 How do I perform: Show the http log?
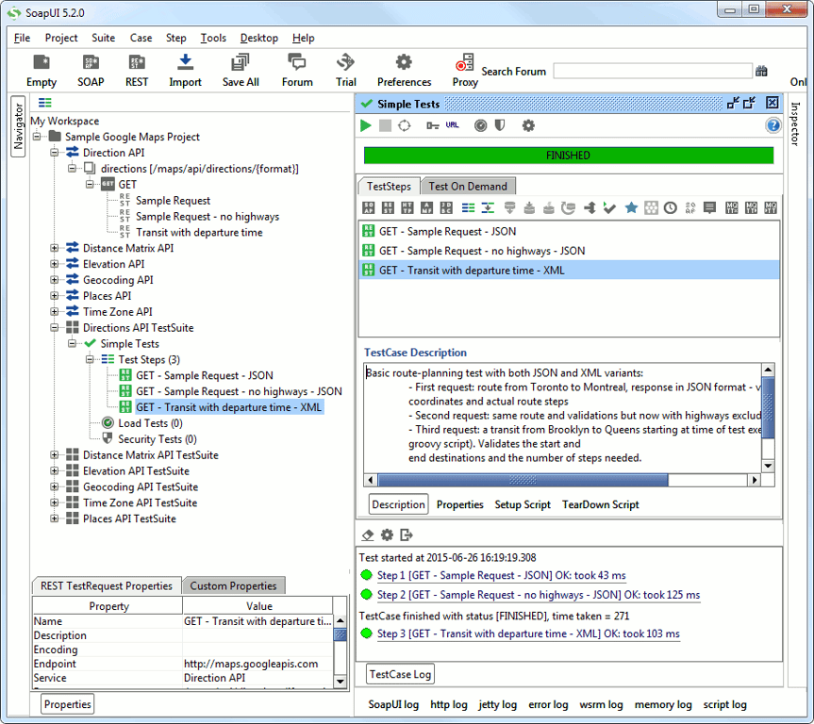tap(449, 705)
